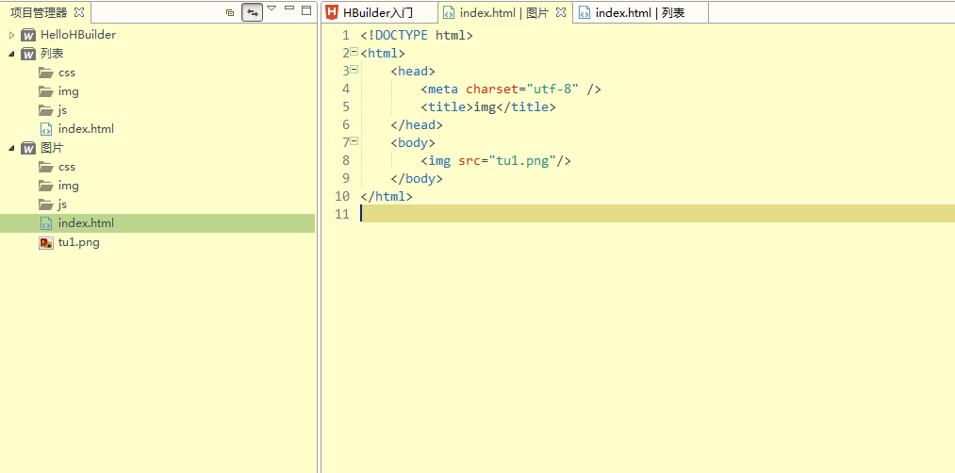Select the HelloHBuilder project icon
Image resolution: width=955 pixels, height=473 pixels.
tap(28, 35)
